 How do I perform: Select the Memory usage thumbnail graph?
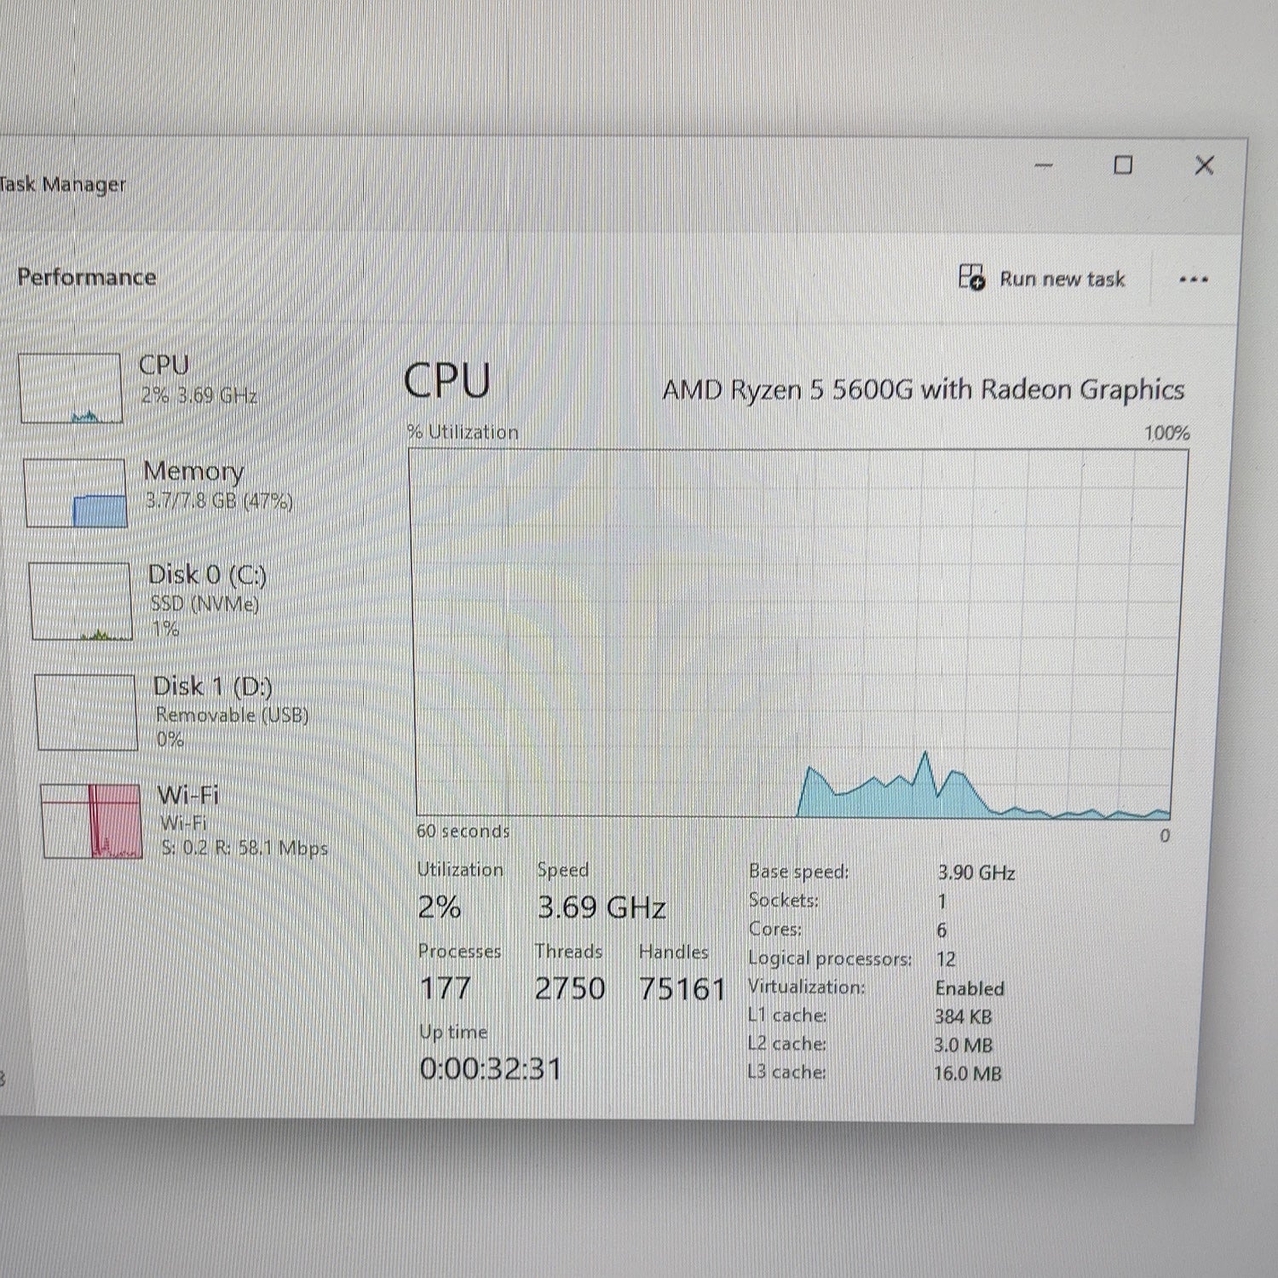click(76, 492)
